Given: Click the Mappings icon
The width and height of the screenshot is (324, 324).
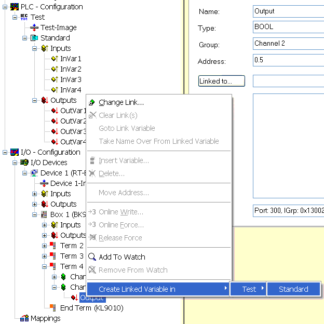Looking at the screenshot, I should [x=24, y=318].
